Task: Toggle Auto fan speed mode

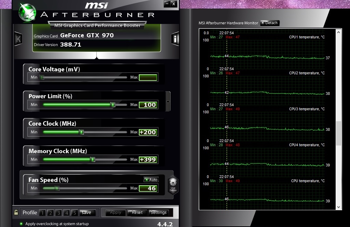Action: [151, 180]
